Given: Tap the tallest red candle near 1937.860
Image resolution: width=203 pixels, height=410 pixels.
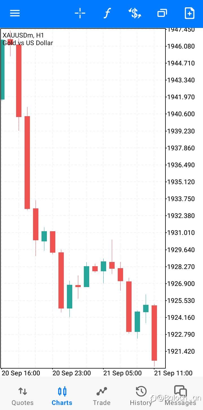Looking at the screenshot, I should [x=27, y=162].
